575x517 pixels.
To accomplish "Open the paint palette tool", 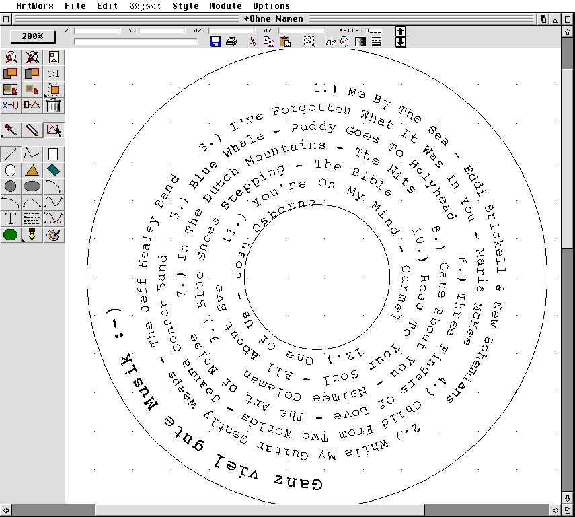I will tap(54, 235).
